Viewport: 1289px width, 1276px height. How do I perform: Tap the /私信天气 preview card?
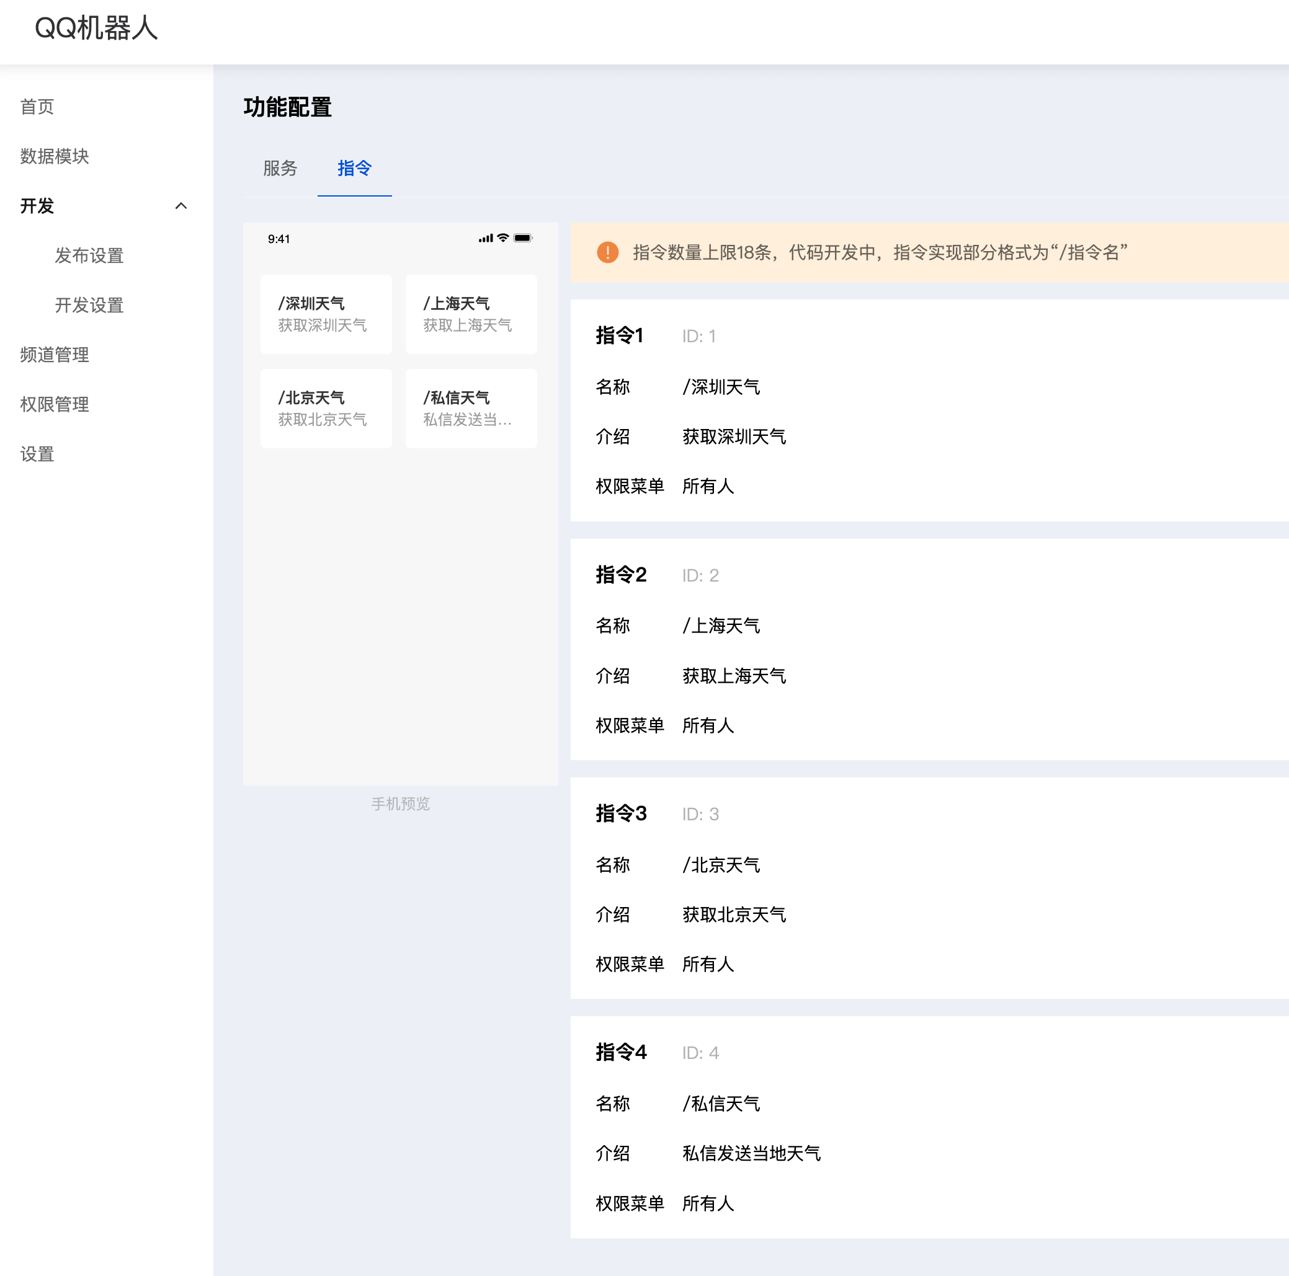[x=471, y=408]
